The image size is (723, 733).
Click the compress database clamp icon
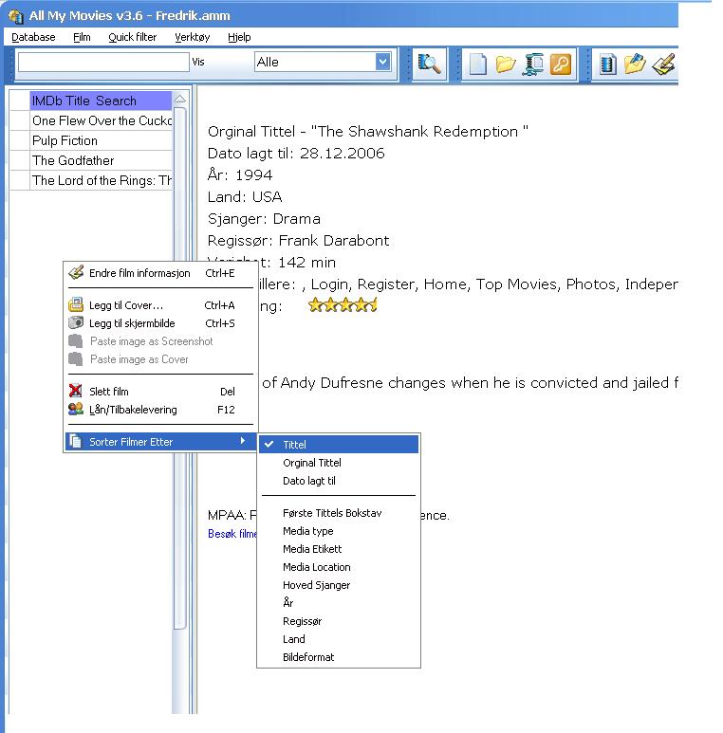[x=533, y=64]
